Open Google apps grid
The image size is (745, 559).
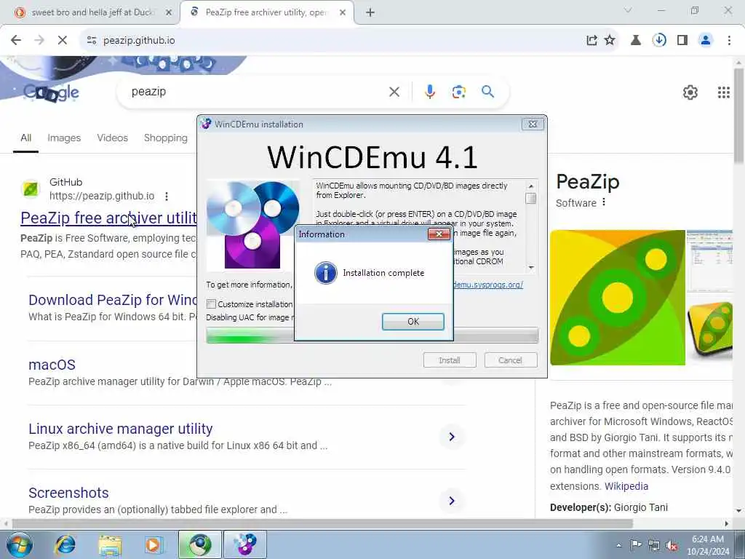tap(723, 92)
